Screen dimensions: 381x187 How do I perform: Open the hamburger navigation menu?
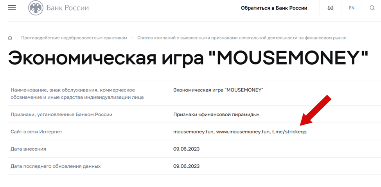(x=12, y=8)
